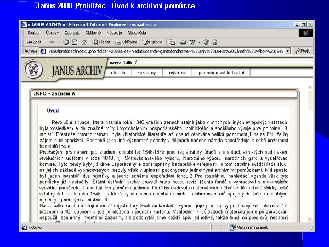
Task: Click the page scrollbar down arrow
Action: [x=310, y=220]
